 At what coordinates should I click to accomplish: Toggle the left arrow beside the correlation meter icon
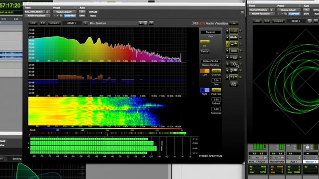point(227,71)
